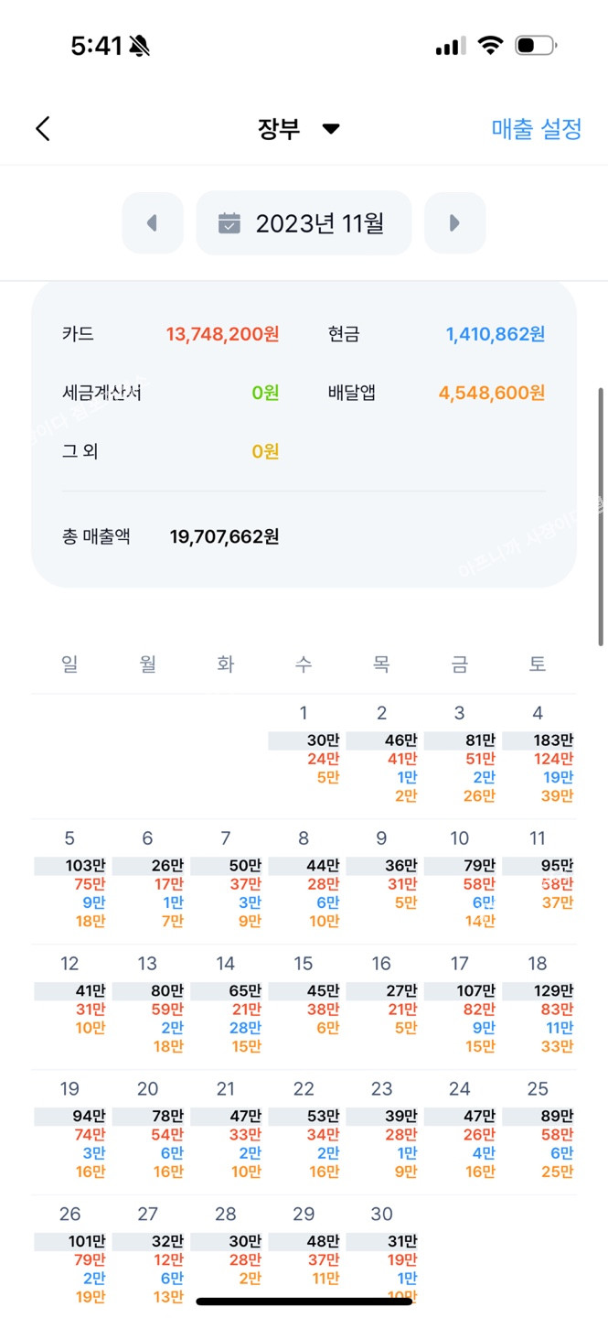Tap the 총 매출액 19,707,662원 total
This screenshot has width=608, height=1318.
coord(224,536)
